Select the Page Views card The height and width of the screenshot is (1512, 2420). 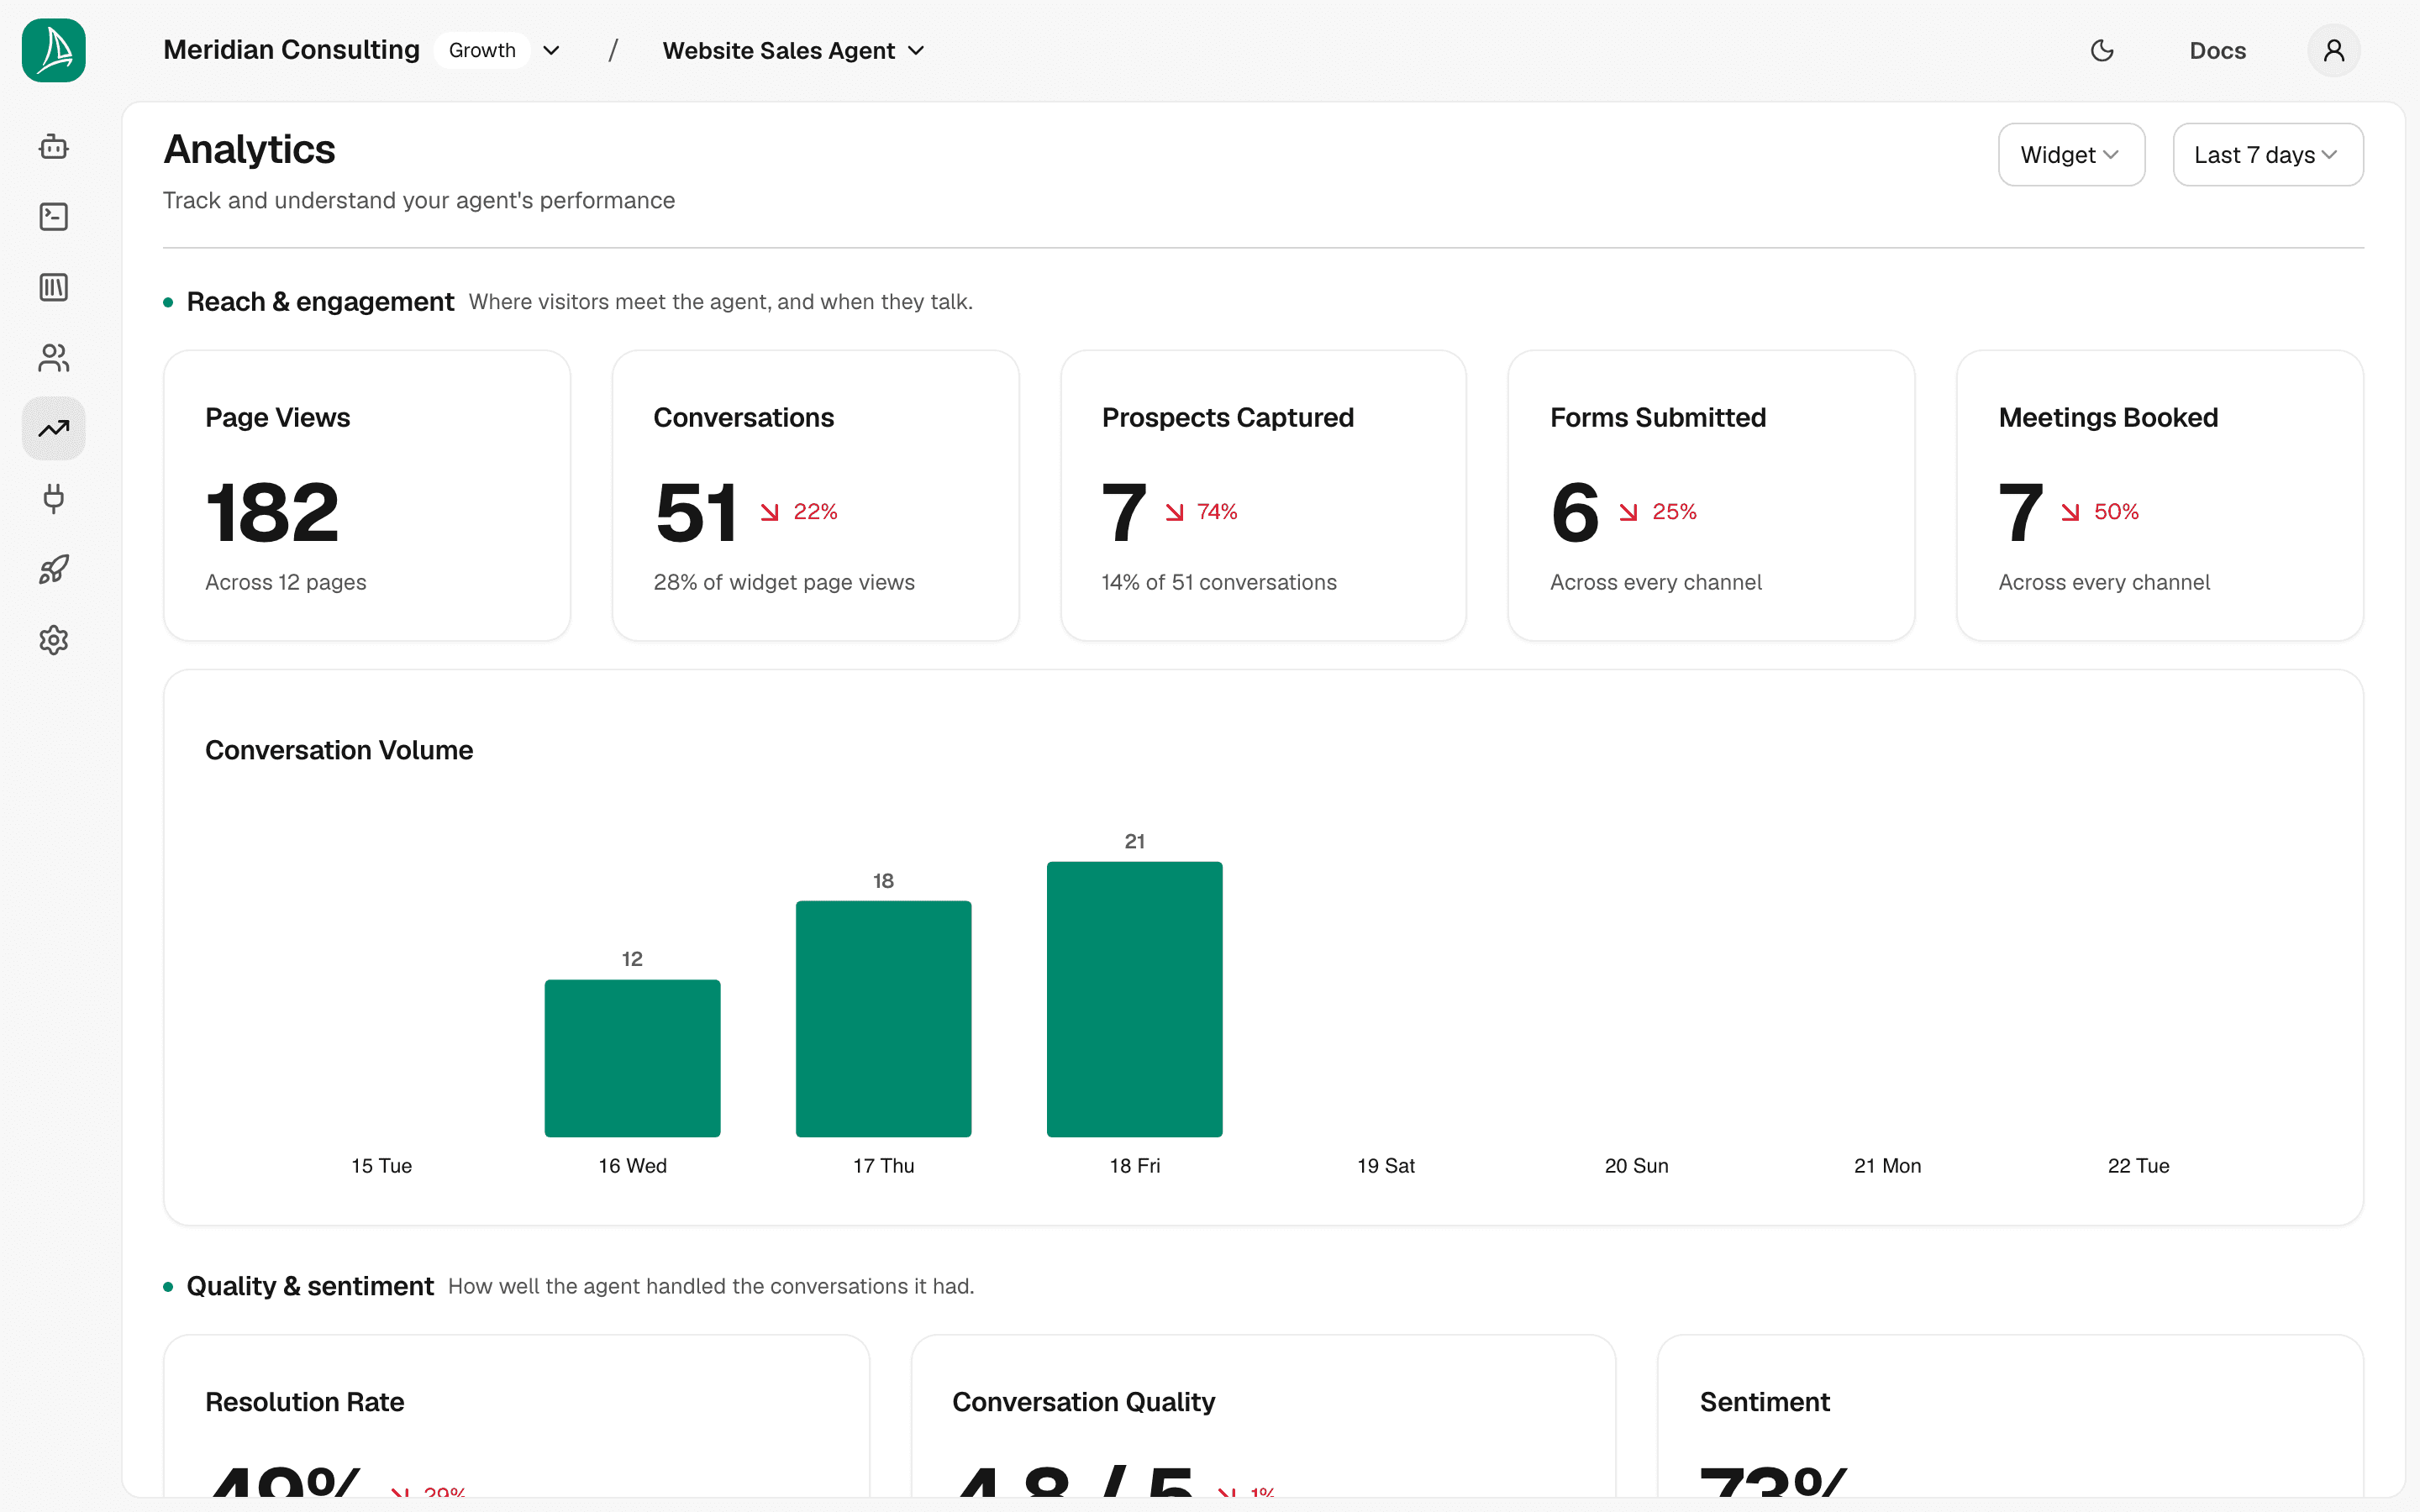click(x=367, y=495)
